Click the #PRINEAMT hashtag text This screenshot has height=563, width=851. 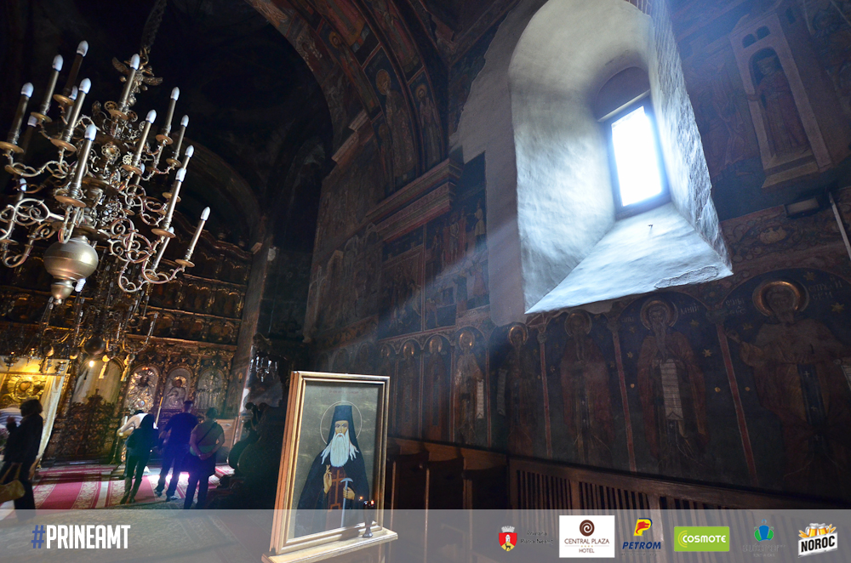tap(81, 537)
